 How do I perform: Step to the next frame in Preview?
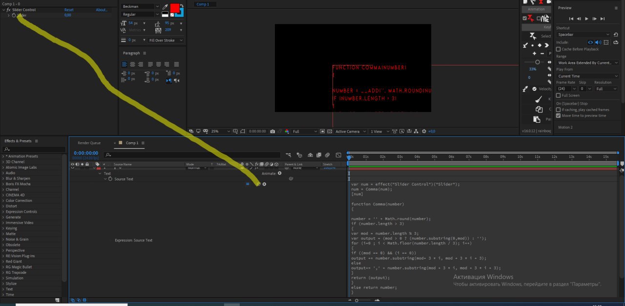(594, 19)
